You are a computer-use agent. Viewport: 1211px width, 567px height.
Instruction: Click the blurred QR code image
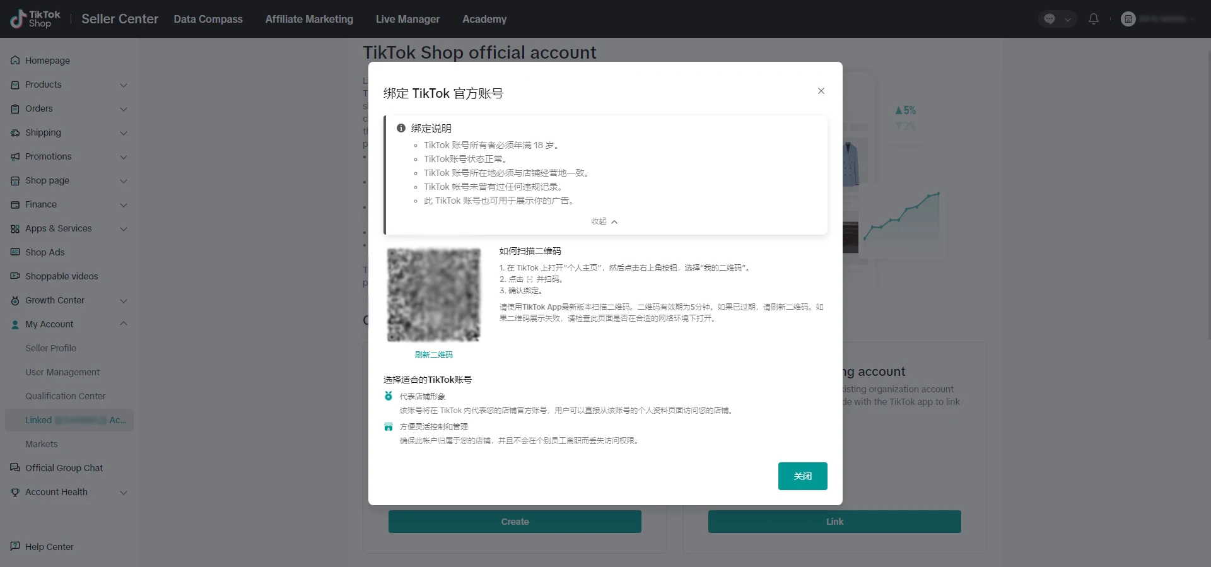click(433, 295)
